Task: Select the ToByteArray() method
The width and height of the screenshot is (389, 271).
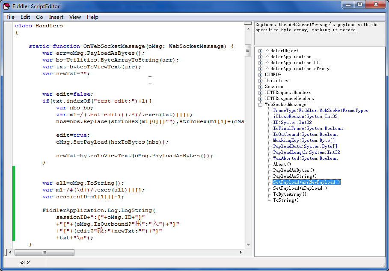Action: coord(290,194)
